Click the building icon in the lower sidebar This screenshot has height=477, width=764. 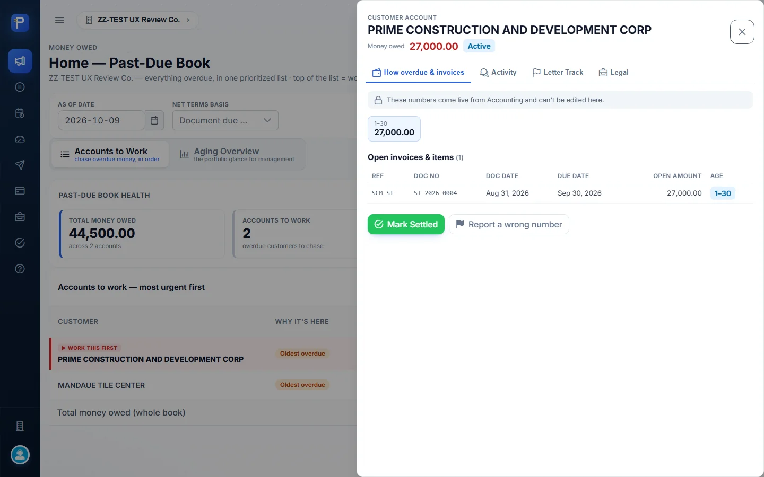[x=20, y=426]
